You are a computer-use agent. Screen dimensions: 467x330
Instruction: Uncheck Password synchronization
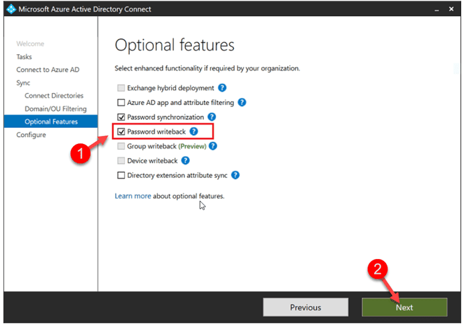pyautogui.click(x=121, y=117)
